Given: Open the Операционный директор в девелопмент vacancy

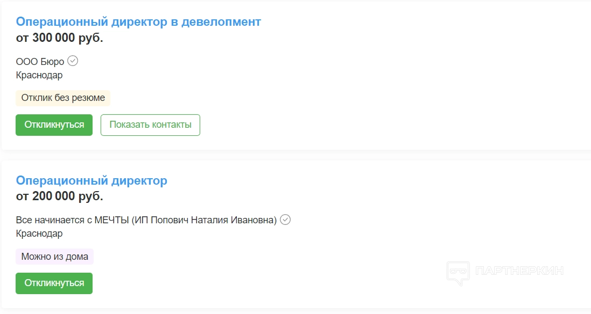Looking at the screenshot, I should [138, 22].
